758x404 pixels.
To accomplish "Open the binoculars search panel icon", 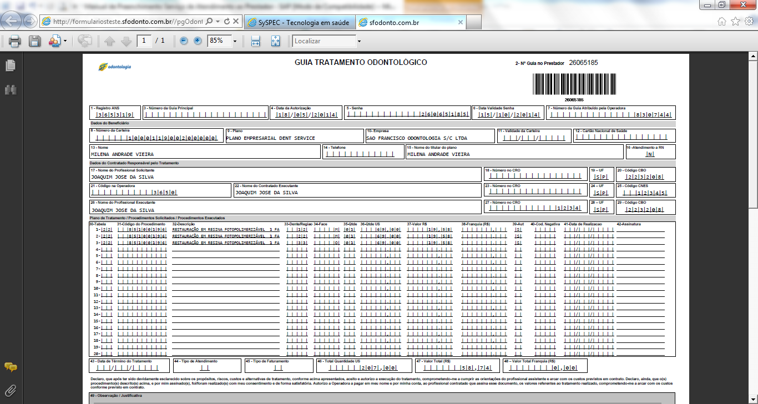I will pyautogui.click(x=10, y=89).
